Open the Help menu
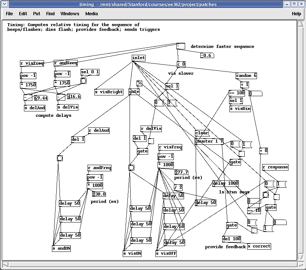 (x=296, y=14)
